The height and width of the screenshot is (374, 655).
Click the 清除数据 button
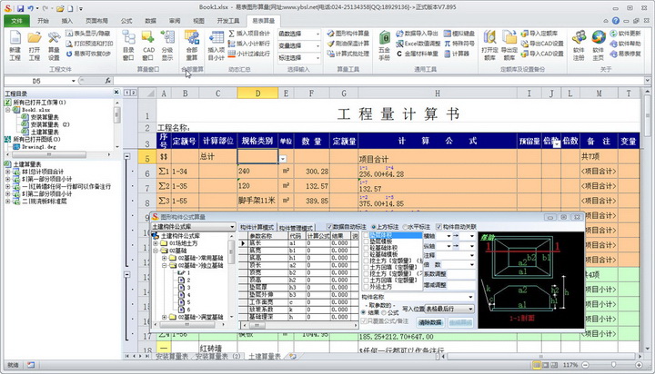[431, 323]
